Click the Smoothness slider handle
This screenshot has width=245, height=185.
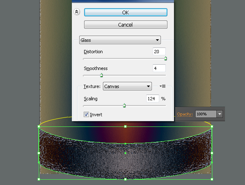click(101, 75)
